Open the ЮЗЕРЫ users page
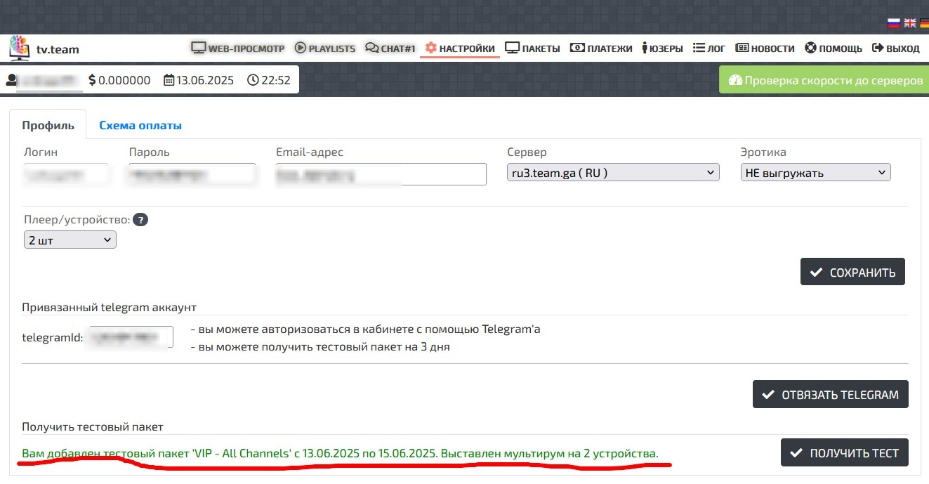Viewport: 929px width, 484px height. point(663,48)
